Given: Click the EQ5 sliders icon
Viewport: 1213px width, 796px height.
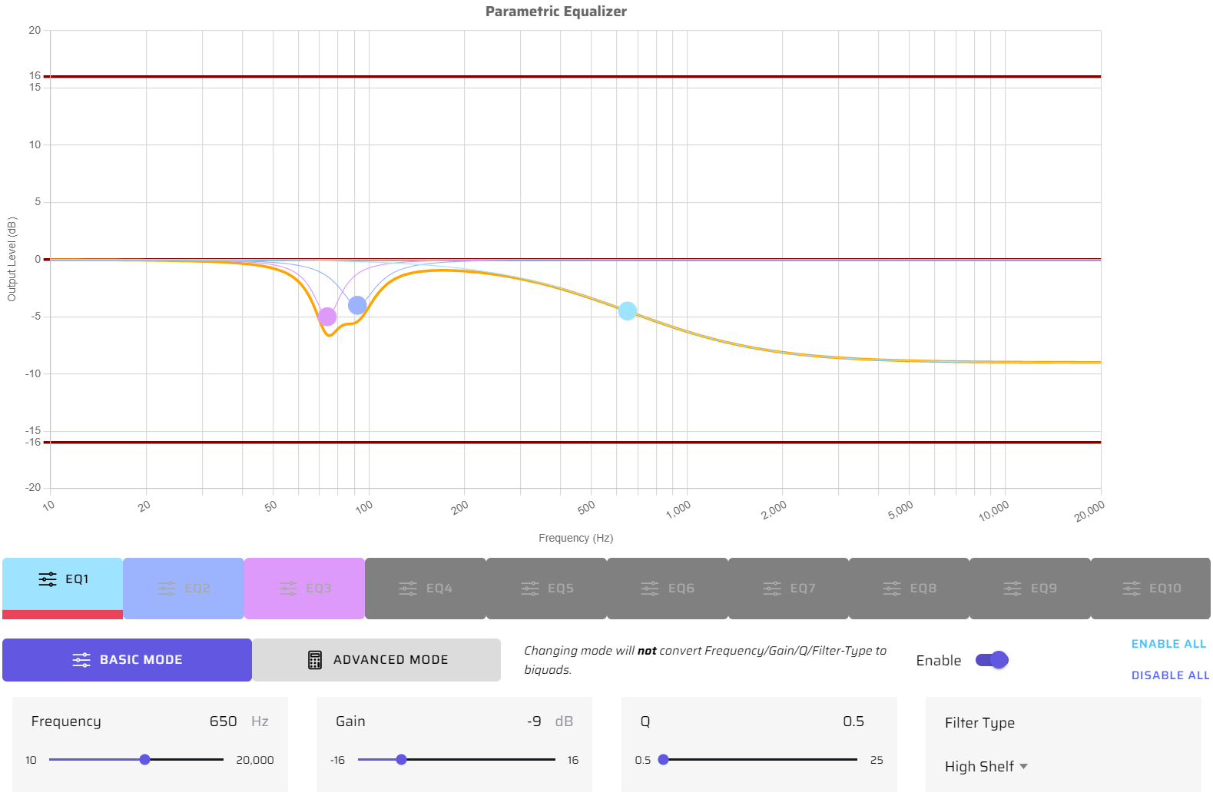Looking at the screenshot, I should [x=530, y=589].
